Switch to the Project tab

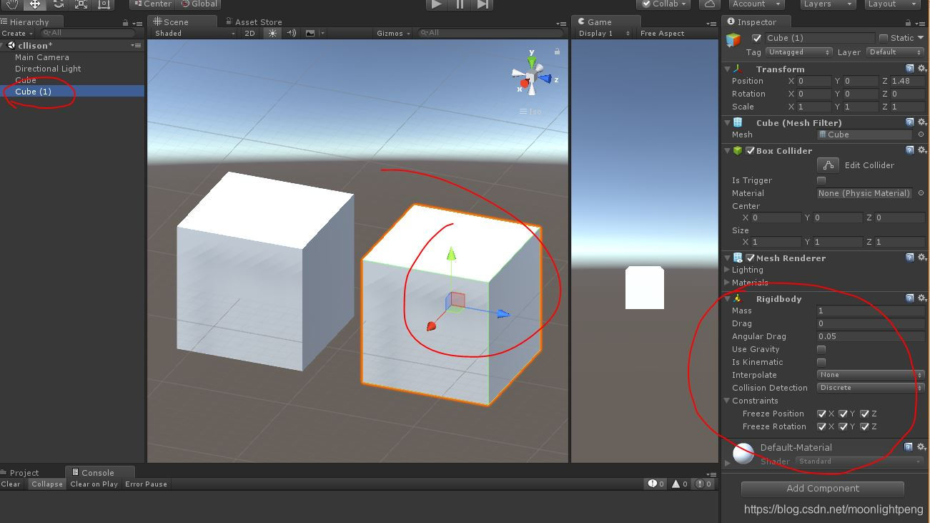pyautogui.click(x=19, y=472)
